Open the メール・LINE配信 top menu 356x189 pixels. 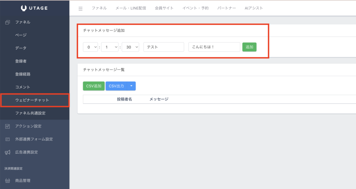click(x=131, y=8)
